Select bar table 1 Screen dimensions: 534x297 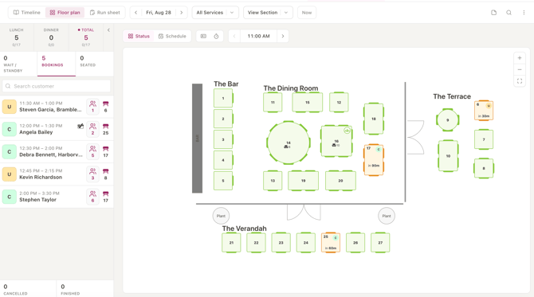[x=223, y=98]
